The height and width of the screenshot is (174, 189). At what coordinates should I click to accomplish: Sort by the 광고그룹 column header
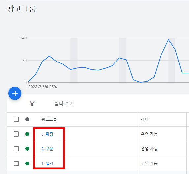point(49,119)
